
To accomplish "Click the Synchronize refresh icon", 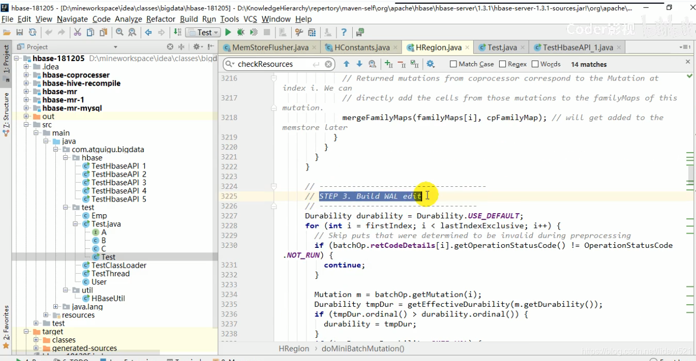I will click(x=33, y=32).
